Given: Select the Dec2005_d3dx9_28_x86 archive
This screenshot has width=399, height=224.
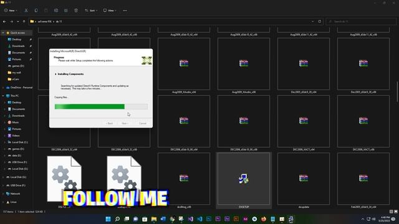Looking at the screenshot, I should (363, 66).
